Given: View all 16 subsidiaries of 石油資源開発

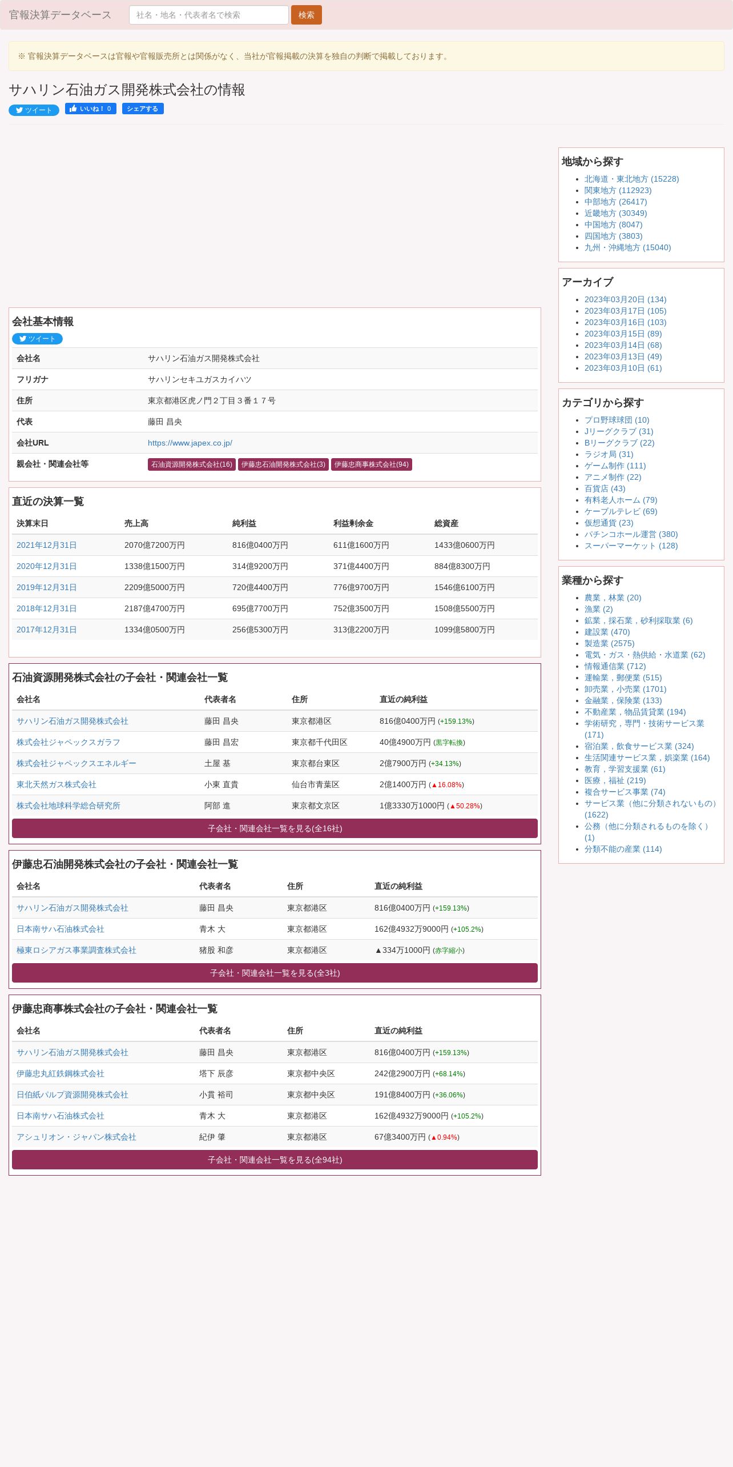Looking at the screenshot, I should (275, 828).
